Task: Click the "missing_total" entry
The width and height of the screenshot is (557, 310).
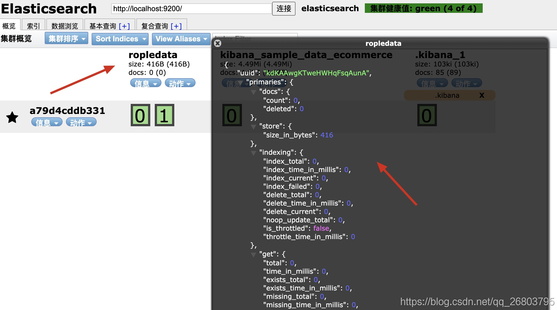Action: (x=295, y=296)
